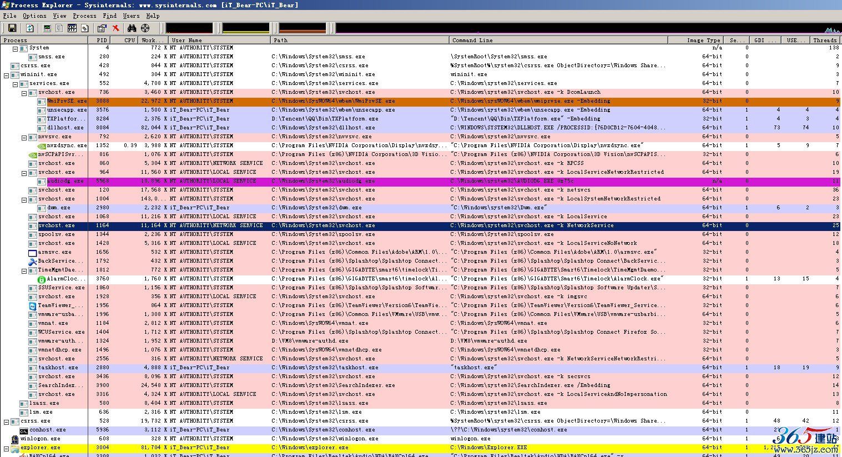842x457 pixels.
Task: Click the NVIDIA icon beside nvxdsync.exe
Action: pyautogui.click(x=42, y=145)
